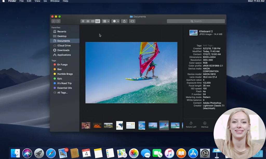Open the Action gear dropdown menu

click(115, 21)
